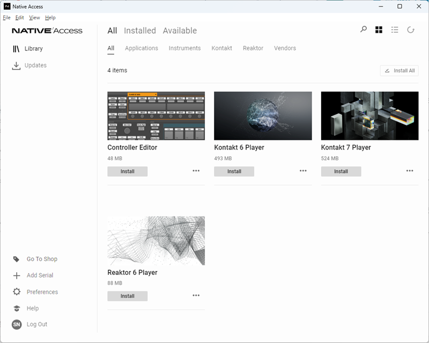Open Kontakt 7 Player more options dots
Screen dimensions: 429x343
tap(410, 170)
